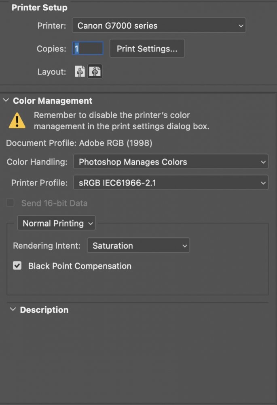Viewport: 277px width, 405px height.
Task: Change the Rendering Intent from Saturation
Action: (138, 245)
